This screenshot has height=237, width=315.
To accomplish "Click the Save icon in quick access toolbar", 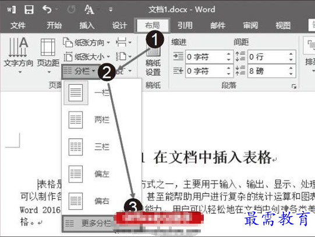I will tap(29, 9).
